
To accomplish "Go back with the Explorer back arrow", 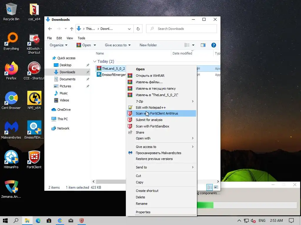I will (x=50, y=29).
